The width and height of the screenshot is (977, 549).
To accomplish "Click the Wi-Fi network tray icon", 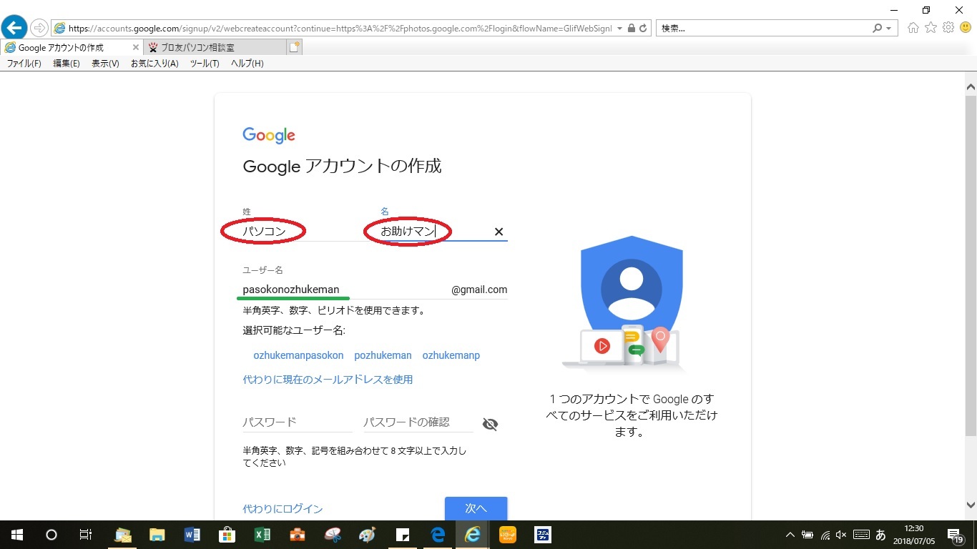I will pyautogui.click(x=825, y=535).
